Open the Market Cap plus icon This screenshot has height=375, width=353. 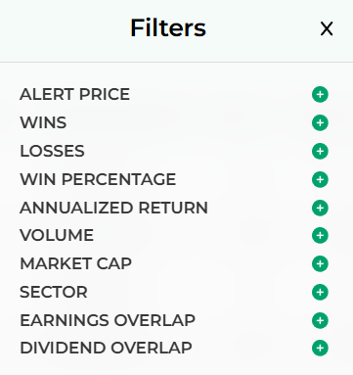(320, 263)
